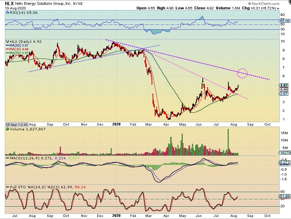This screenshot has height=219, width=291.
Task: Click the tallest volume spike bar near August
Action: pyautogui.click(x=228, y=142)
